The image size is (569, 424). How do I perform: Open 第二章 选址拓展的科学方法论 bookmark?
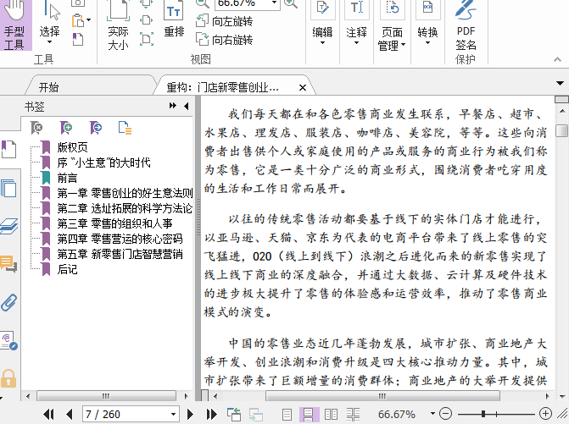click(125, 208)
